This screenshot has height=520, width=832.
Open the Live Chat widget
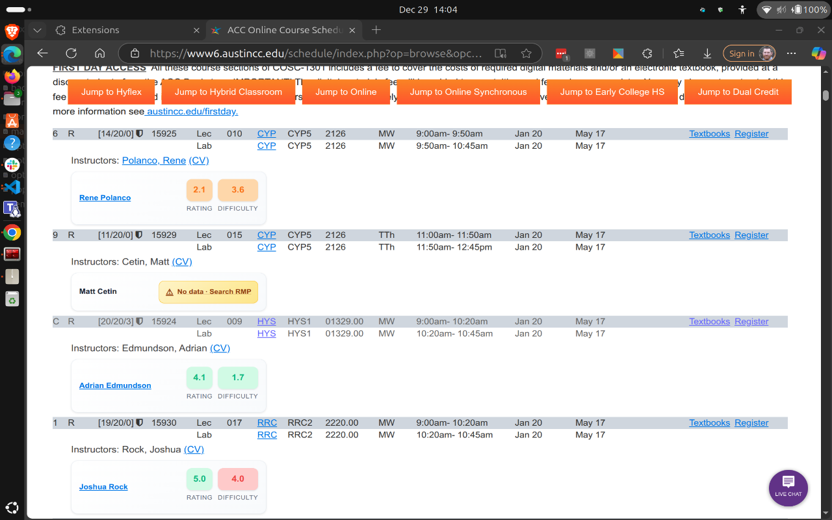click(788, 488)
